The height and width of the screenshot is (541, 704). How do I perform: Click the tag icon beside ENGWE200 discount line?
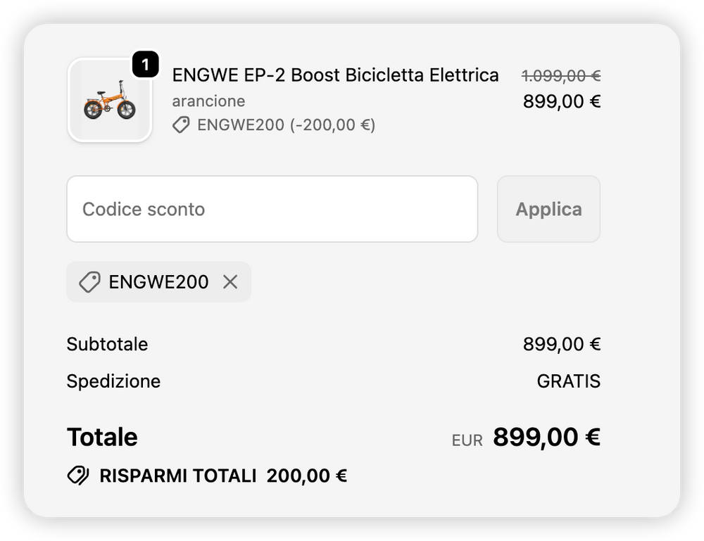[182, 125]
